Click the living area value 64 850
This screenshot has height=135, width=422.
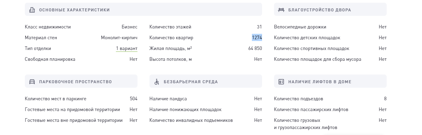[x=255, y=48]
